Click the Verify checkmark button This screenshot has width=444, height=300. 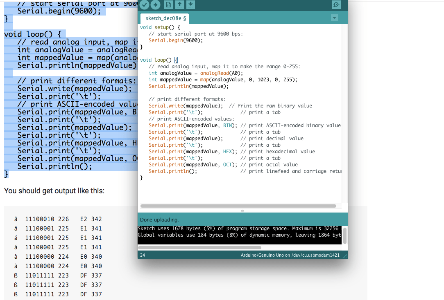coord(144,4)
